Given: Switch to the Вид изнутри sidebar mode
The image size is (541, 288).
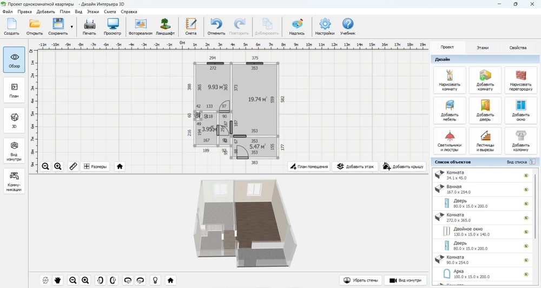Looking at the screenshot, I should 14,149.
